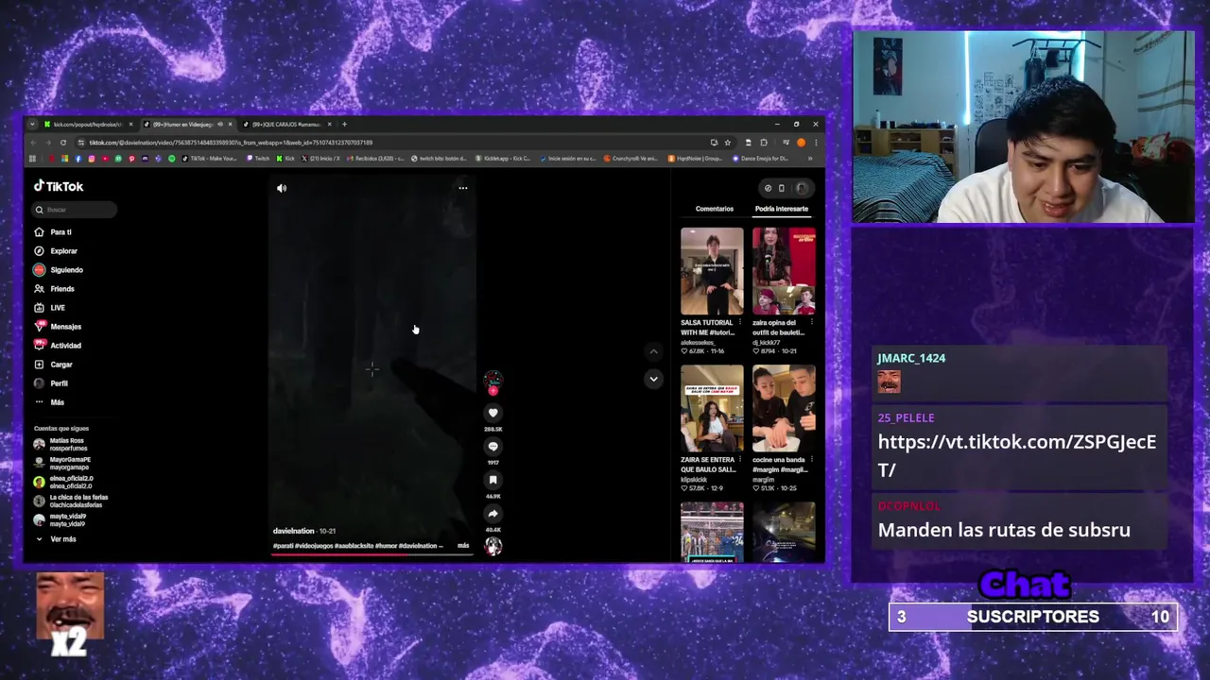Open zaira opina del outfit video thumbnail

coord(784,271)
